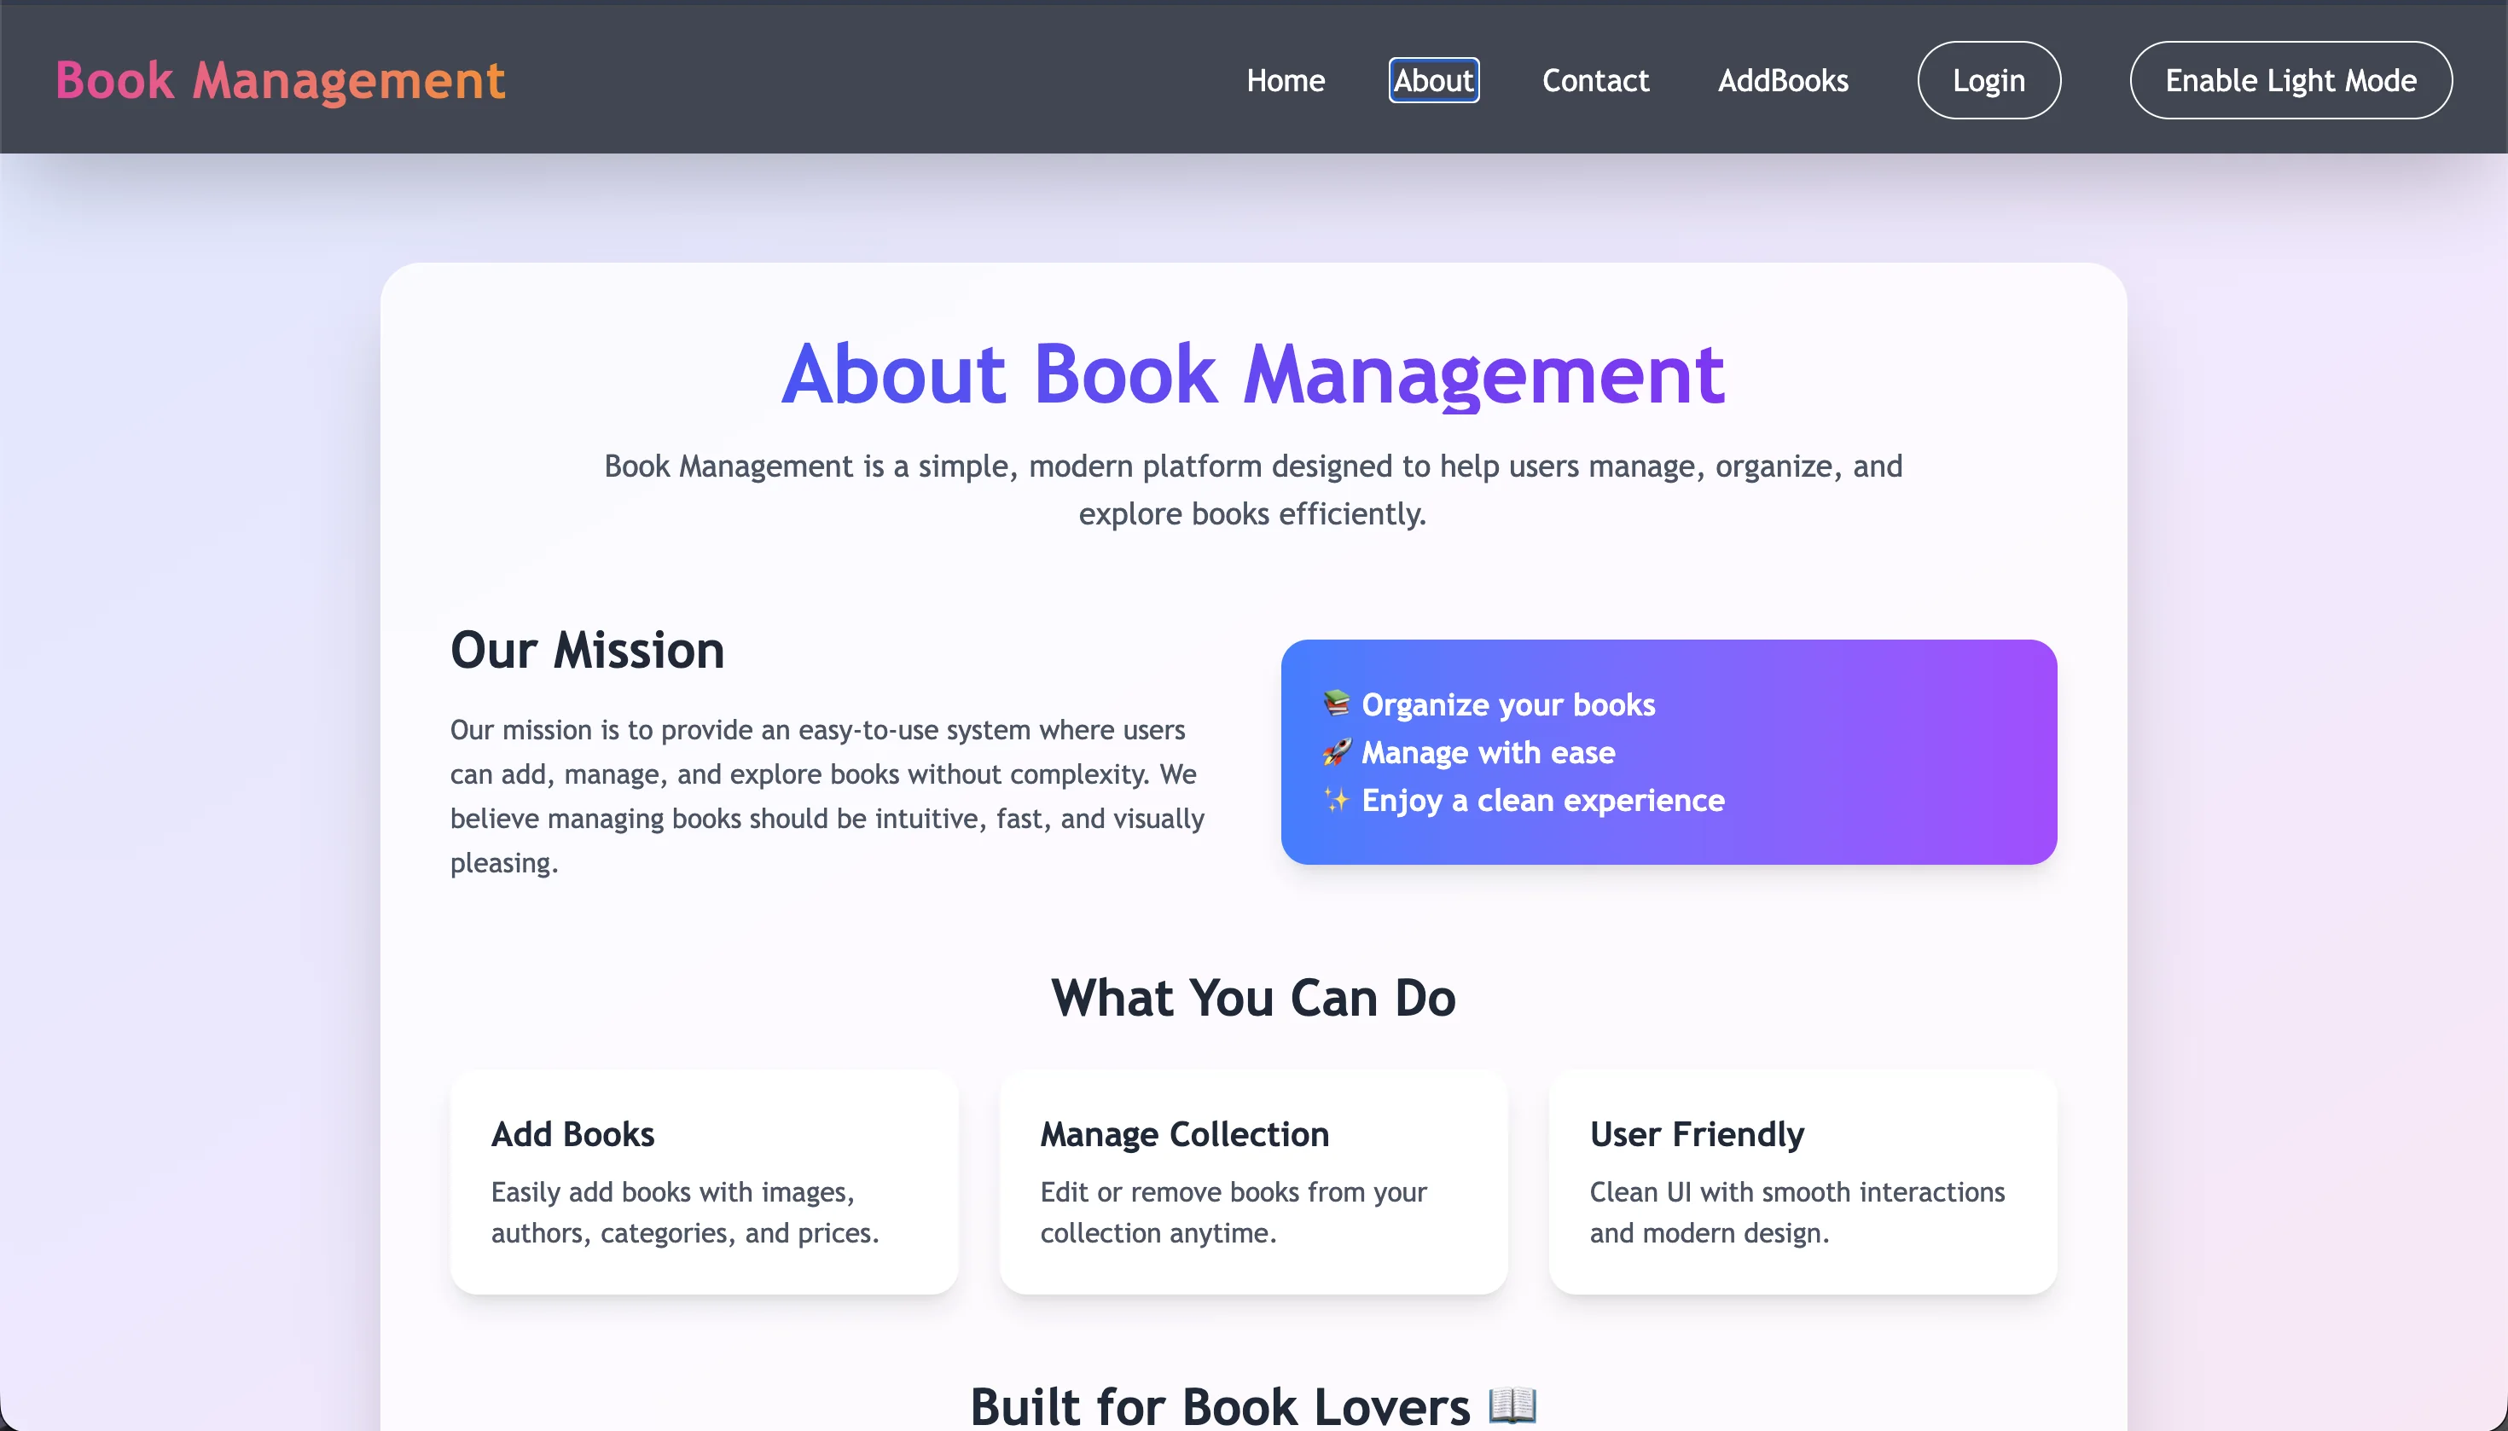2508x1431 pixels.
Task: Click the Our Mission heading
Action: pyautogui.click(x=587, y=650)
